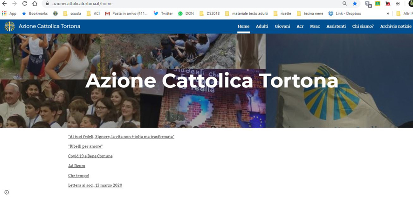Show hidden bookmarks with the double chevron
This screenshot has height=197, width=413.
click(388, 13)
